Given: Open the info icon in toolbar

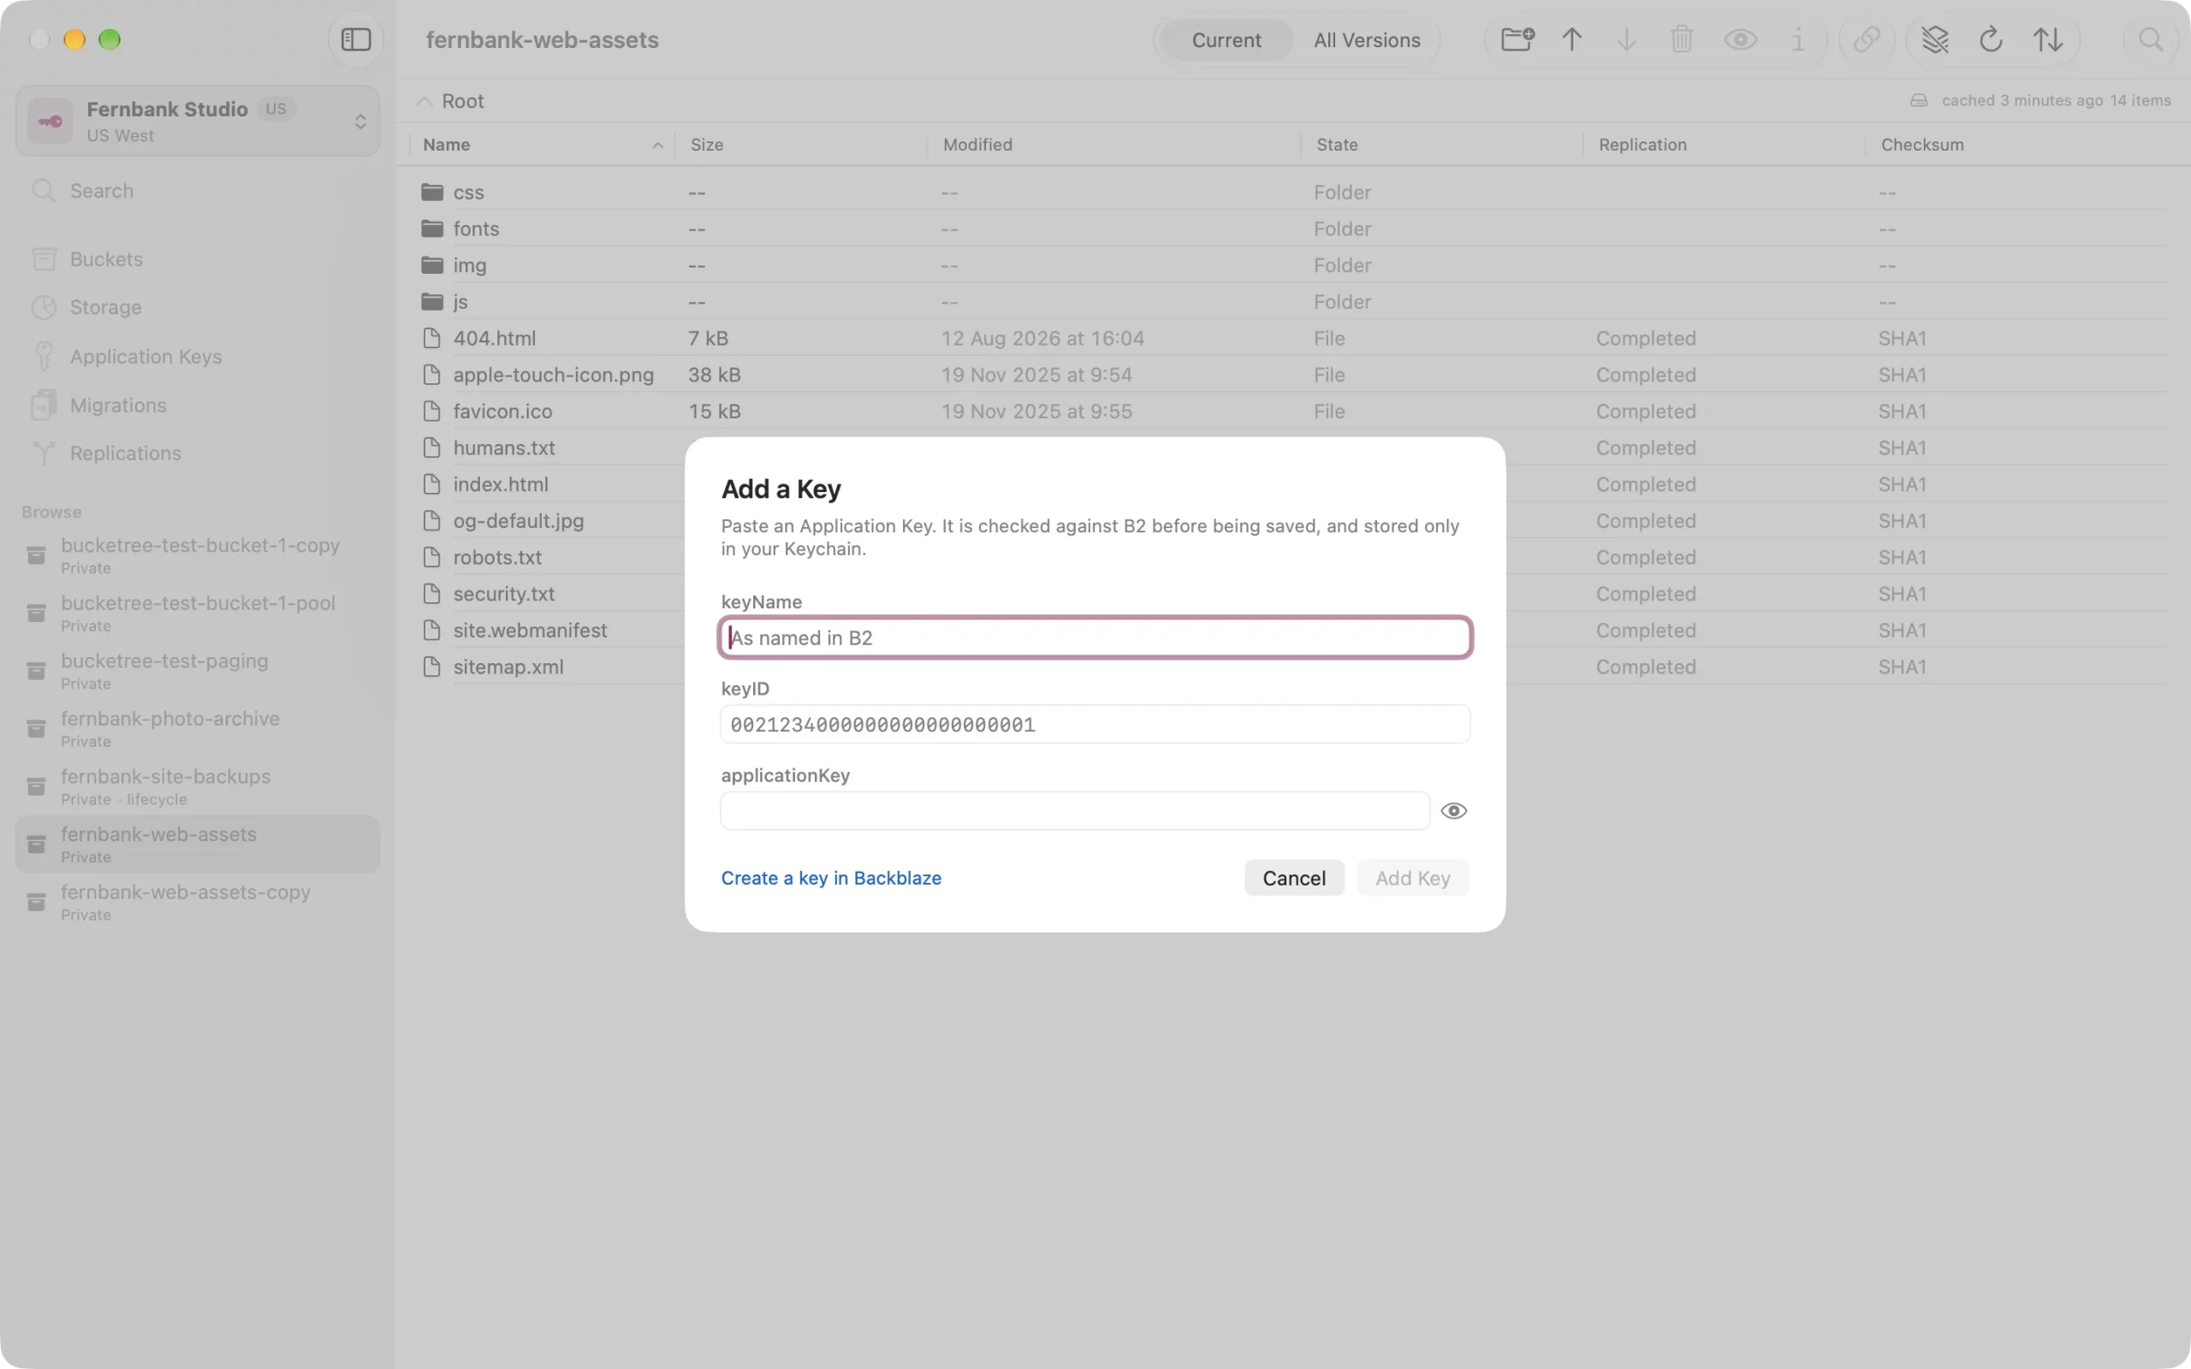Looking at the screenshot, I should [1797, 40].
